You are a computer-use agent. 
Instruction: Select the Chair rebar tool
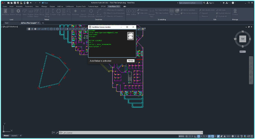pyautogui.click(x=69, y=12)
